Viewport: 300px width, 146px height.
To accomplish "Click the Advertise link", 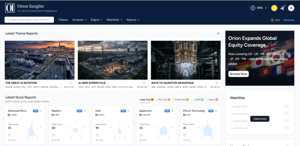I will coord(289,20).
